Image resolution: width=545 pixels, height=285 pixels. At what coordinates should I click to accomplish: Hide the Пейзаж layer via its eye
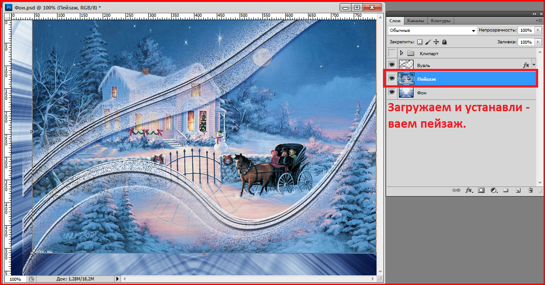pos(392,78)
